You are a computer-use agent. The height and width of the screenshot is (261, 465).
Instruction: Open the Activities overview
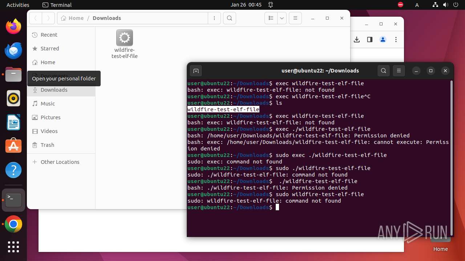click(x=18, y=5)
